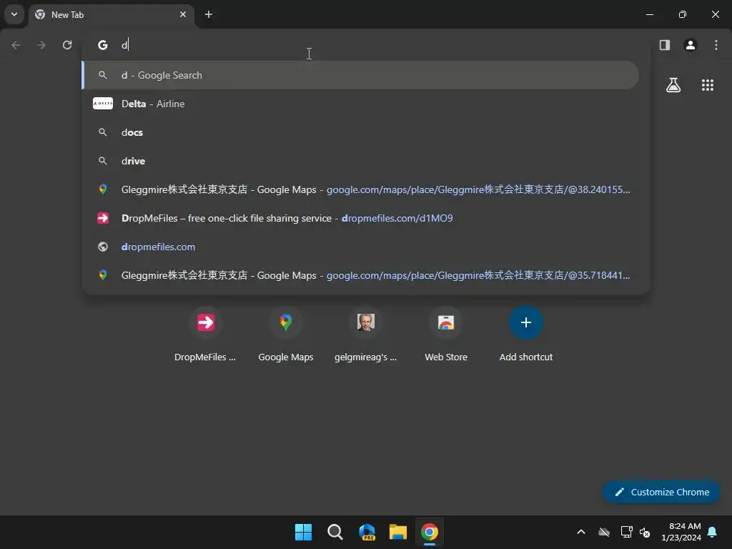Click the forward navigation arrow
The width and height of the screenshot is (732, 549).
[41, 45]
